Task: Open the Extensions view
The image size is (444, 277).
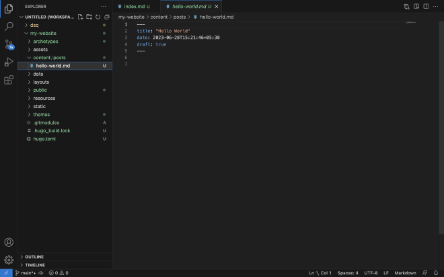Action: (x=9, y=80)
